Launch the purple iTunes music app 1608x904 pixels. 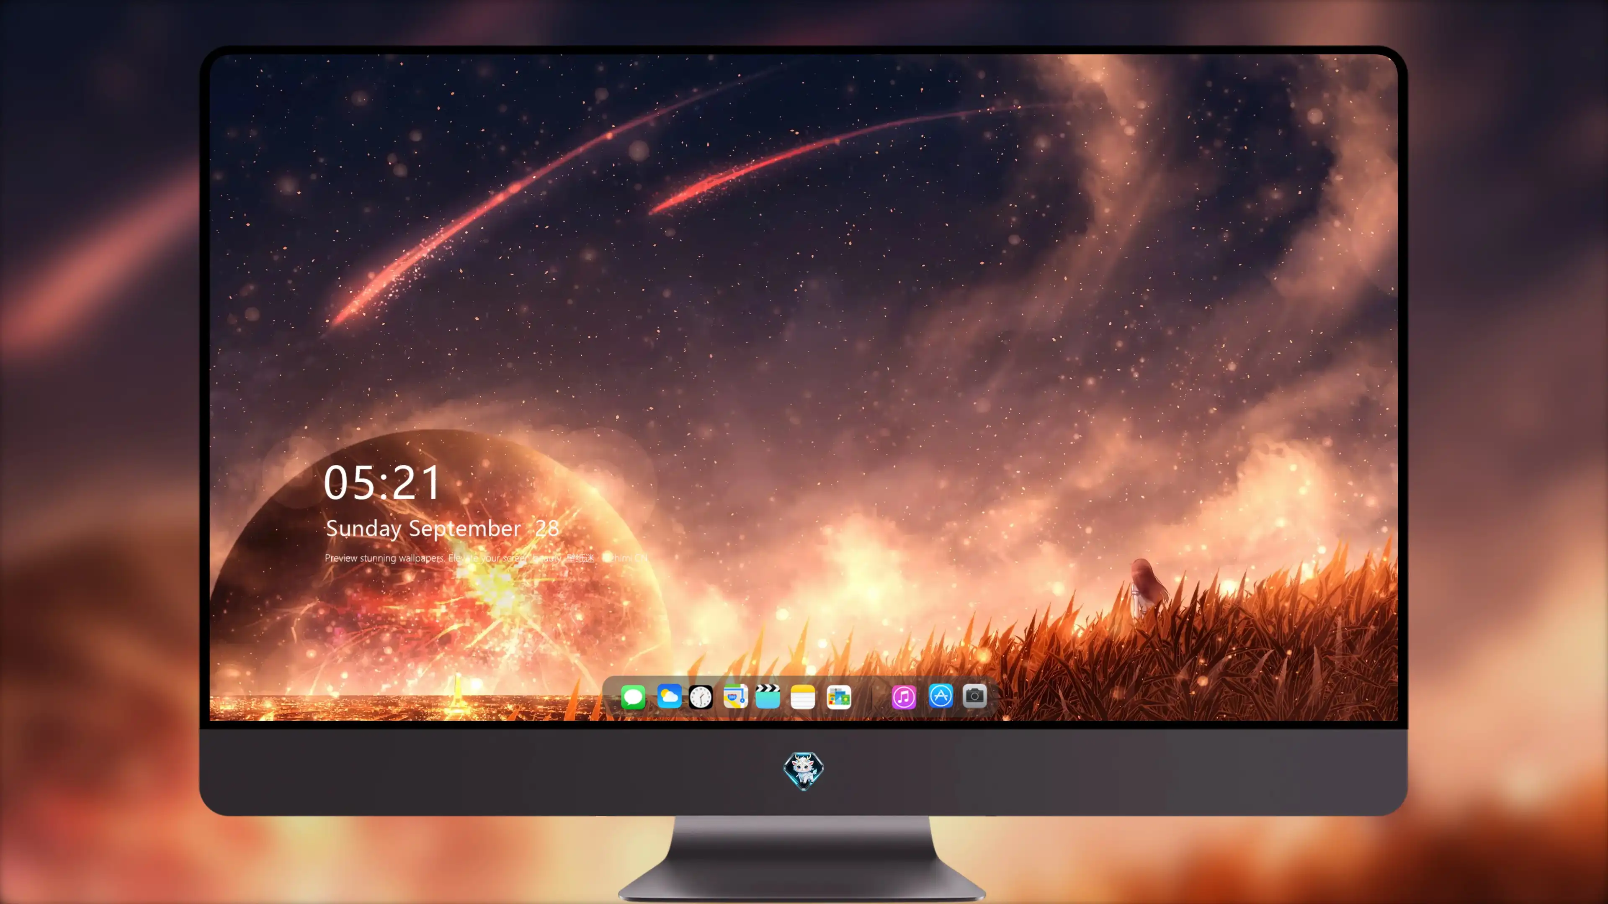[x=904, y=697]
